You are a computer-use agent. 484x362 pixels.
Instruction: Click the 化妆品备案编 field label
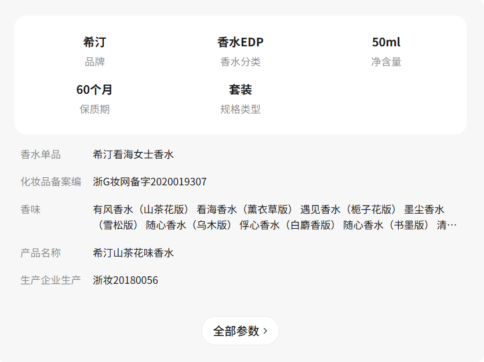tap(51, 182)
